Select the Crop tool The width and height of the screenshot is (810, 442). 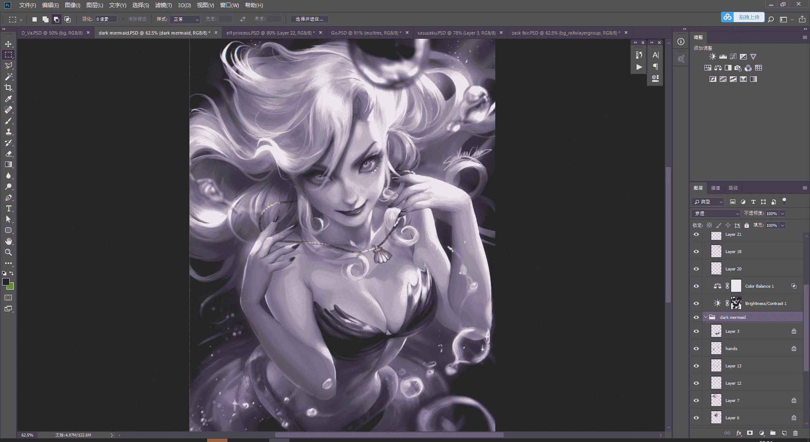(8, 88)
